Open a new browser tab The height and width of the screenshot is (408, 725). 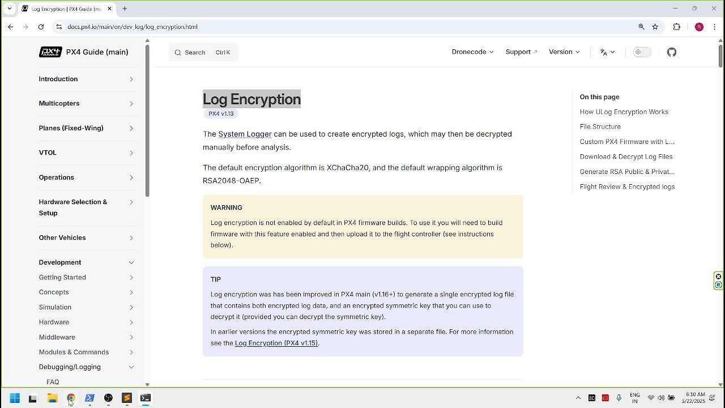point(125,8)
